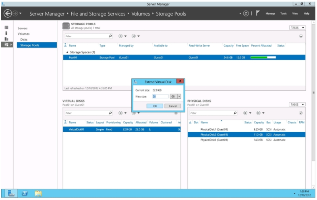Viewport: 317px width, 200px height.
Task: Click the taskbar clock
Action: point(305,193)
